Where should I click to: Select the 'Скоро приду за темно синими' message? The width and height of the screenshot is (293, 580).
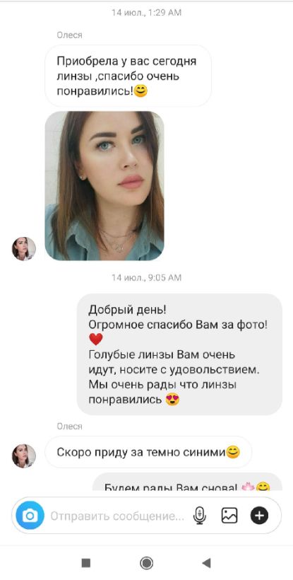click(x=148, y=452)
